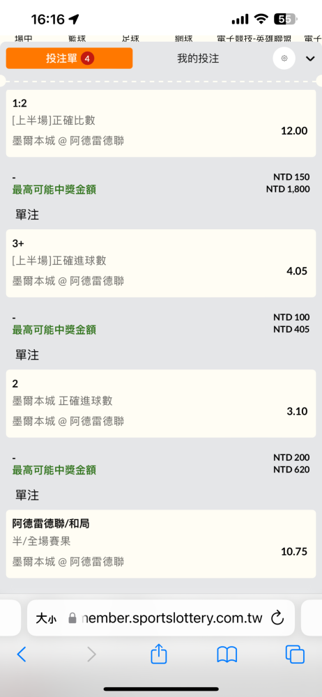Collapse the bet slip with chevron arrow
The image size is (322, 697).
[310, 59]
